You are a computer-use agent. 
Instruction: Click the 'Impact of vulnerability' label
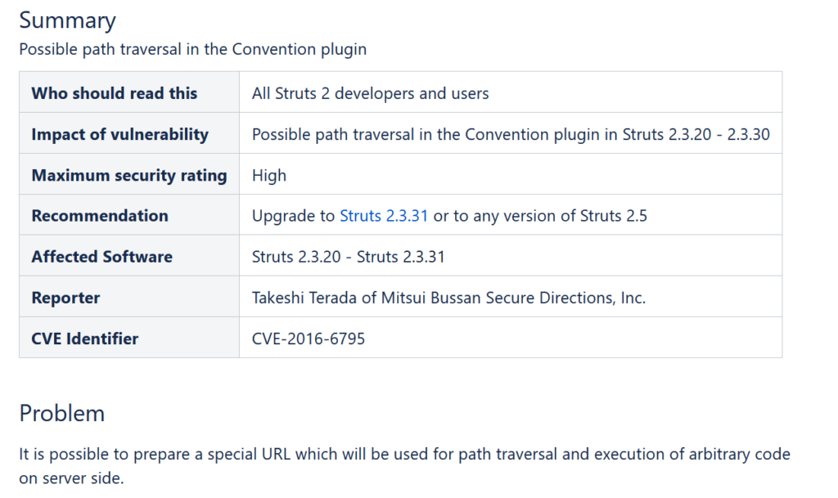pos(119,134)
